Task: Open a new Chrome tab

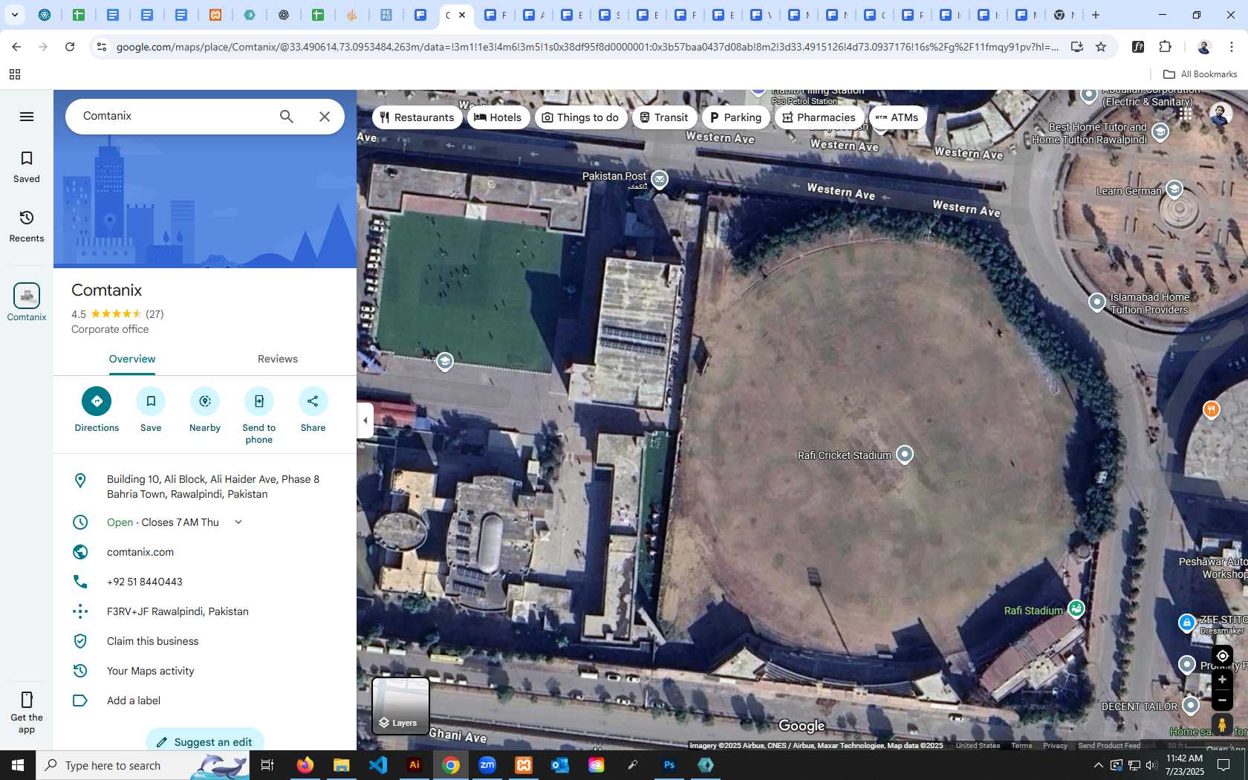Action: click(1096, 15)
